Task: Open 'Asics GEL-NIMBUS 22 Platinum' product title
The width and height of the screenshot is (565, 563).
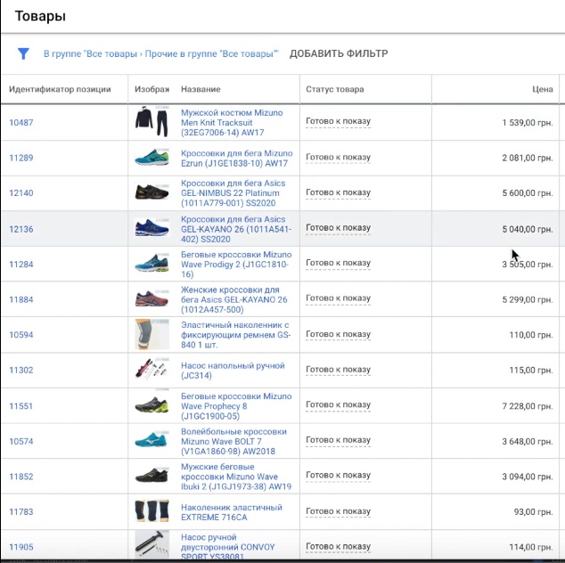Action: [x=233, y=193]
